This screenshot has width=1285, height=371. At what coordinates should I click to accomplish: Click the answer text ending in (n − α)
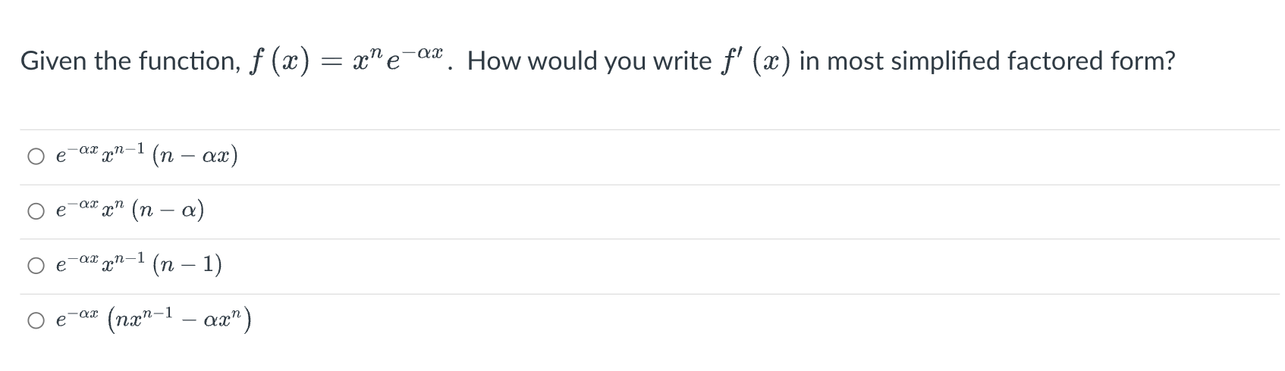[x=130, y=210]
